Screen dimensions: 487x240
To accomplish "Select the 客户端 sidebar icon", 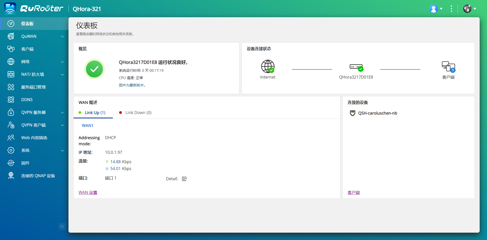I will pos(11,49).
